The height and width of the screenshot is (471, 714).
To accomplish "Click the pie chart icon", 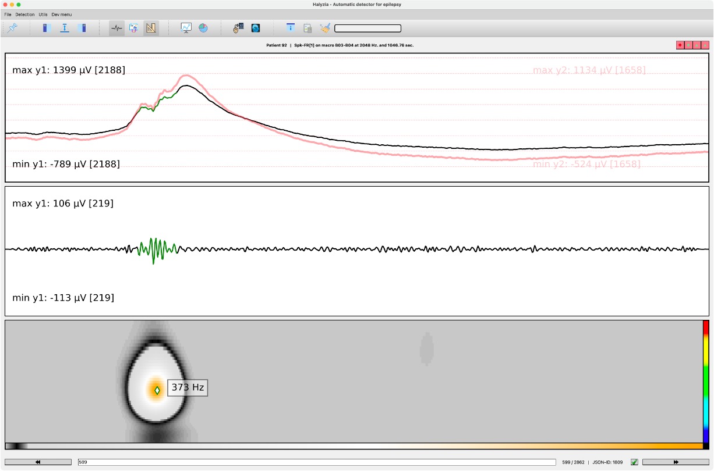I will click(203, 28).
